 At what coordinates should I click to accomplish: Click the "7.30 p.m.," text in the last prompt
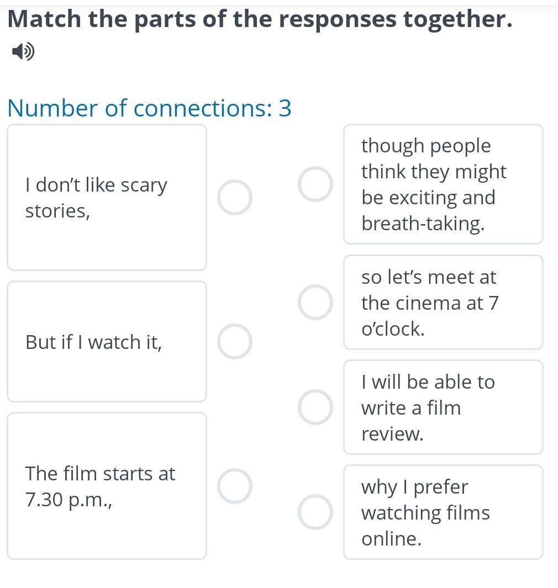(69, 500)
